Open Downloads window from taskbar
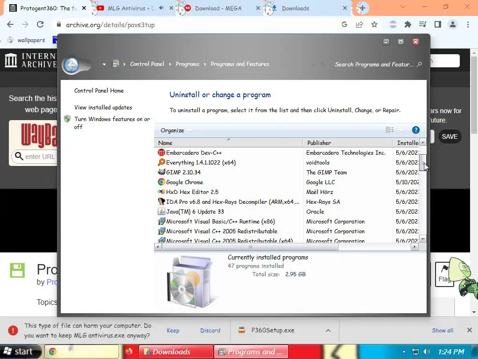Screen dimensions: 478x359 tap(176, 352)
